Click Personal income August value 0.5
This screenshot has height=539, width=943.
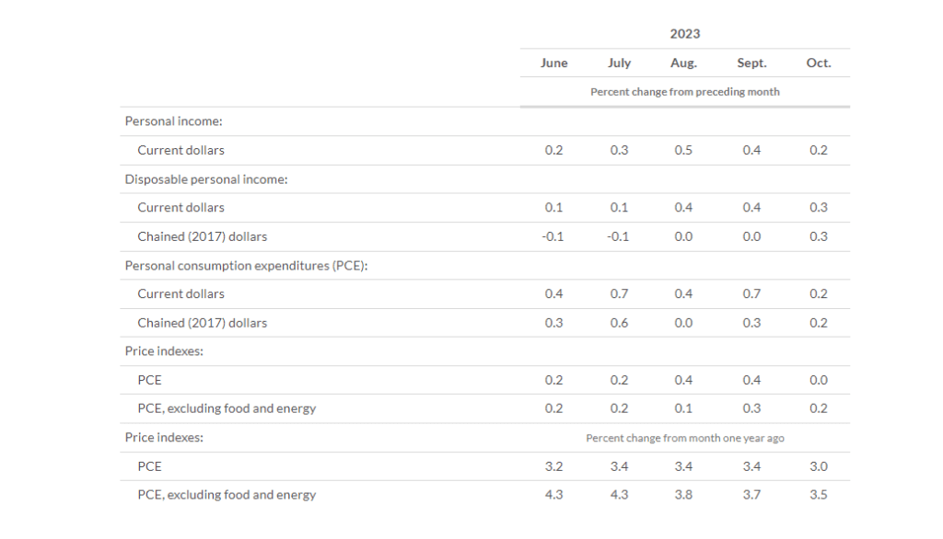(683, 150)
